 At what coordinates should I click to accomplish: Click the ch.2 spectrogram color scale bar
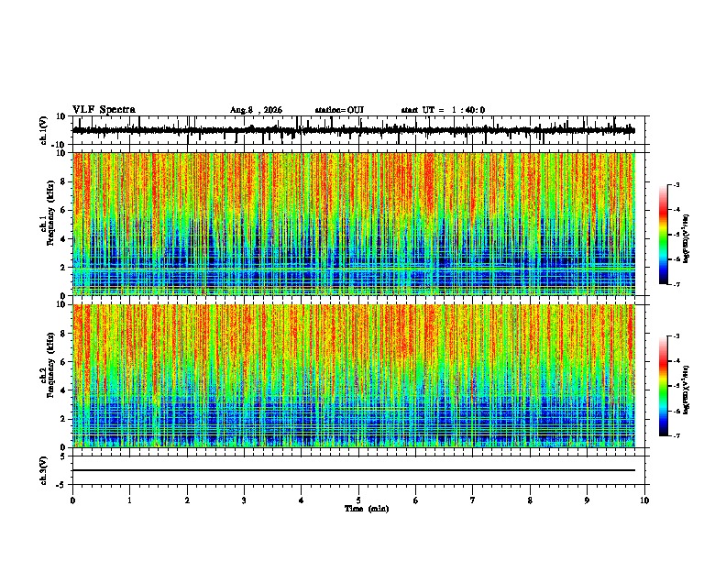click(x=664, y=386)
